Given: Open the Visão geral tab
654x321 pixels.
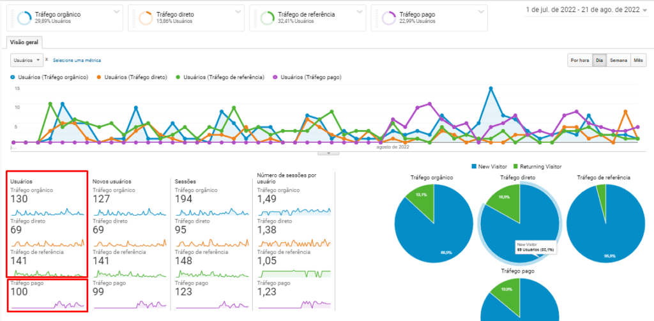Looking at the screenshot, I should (25, 42).
